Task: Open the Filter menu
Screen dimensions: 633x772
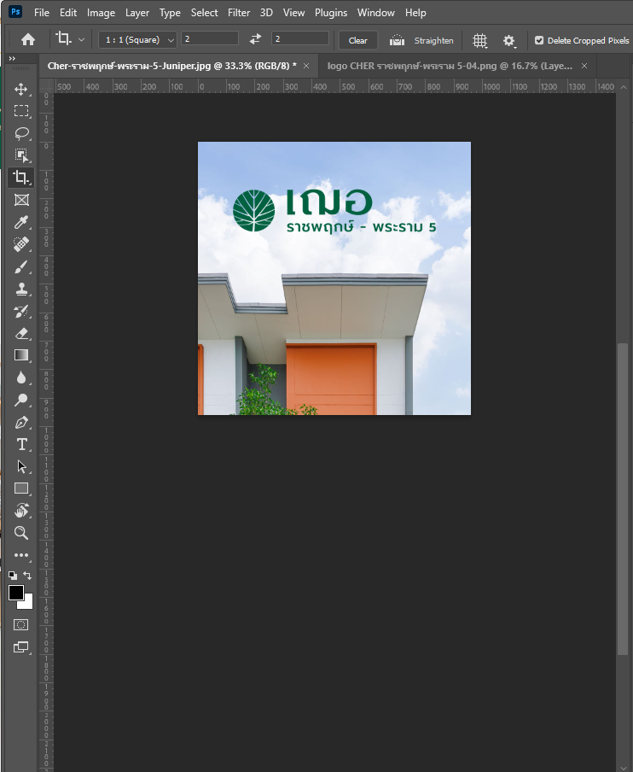Action: 239,13
